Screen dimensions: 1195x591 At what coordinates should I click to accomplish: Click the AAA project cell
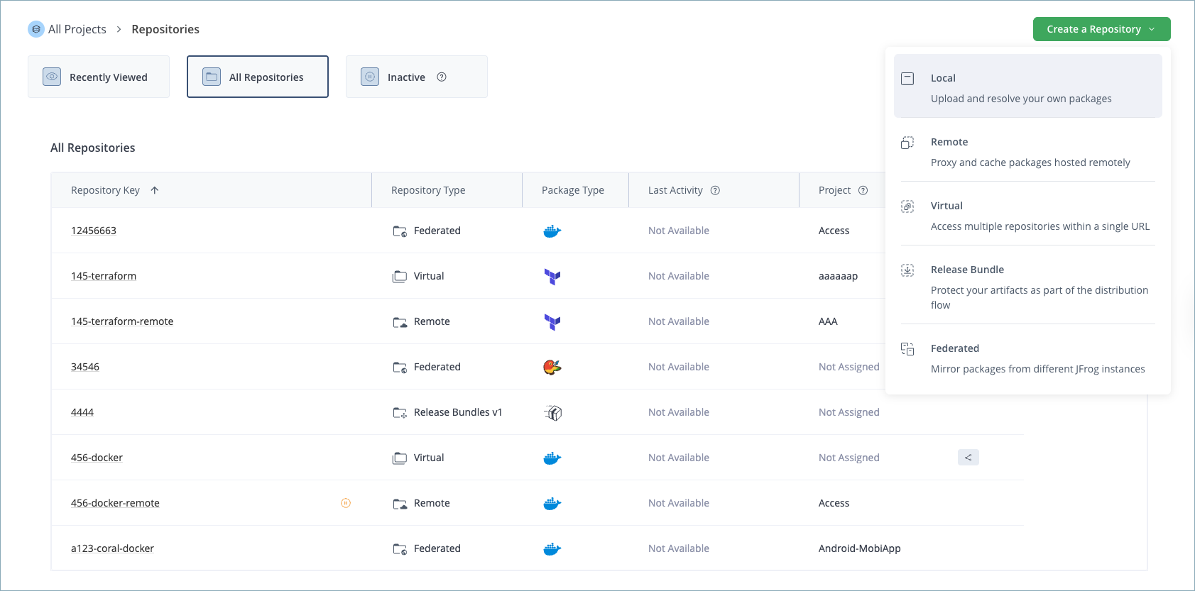[828, 321]
